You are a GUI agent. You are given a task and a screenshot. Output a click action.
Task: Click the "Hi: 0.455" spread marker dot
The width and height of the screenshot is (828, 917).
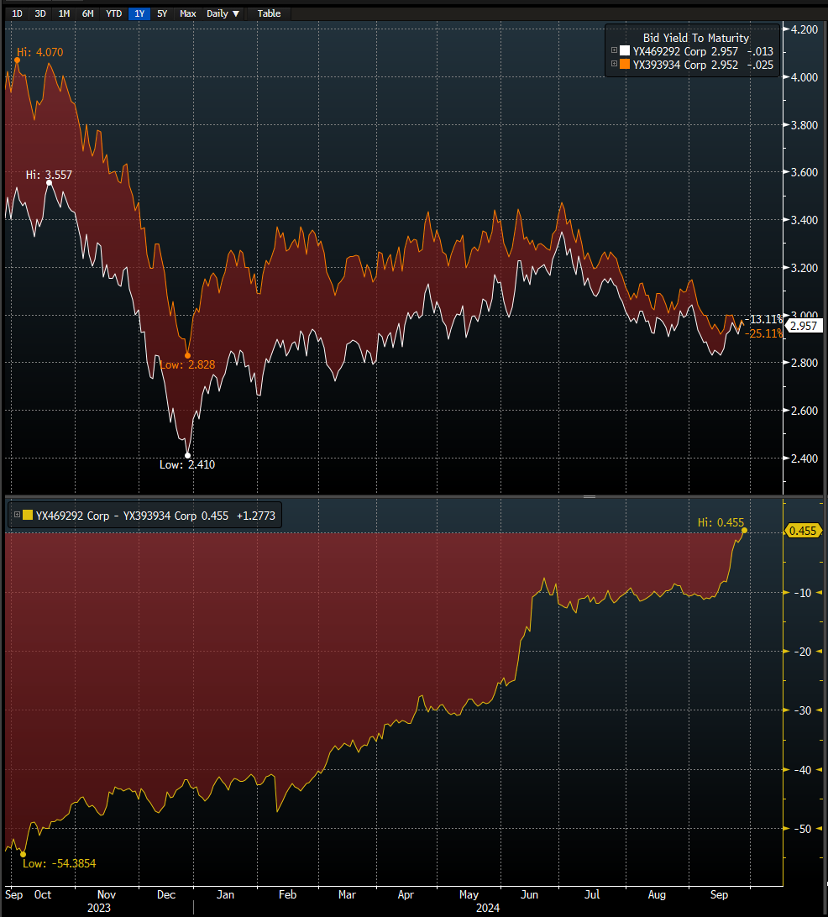[x=742, y=532]
